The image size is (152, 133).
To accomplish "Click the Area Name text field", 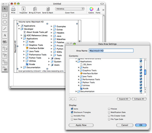I will click(x=111, y=50).
